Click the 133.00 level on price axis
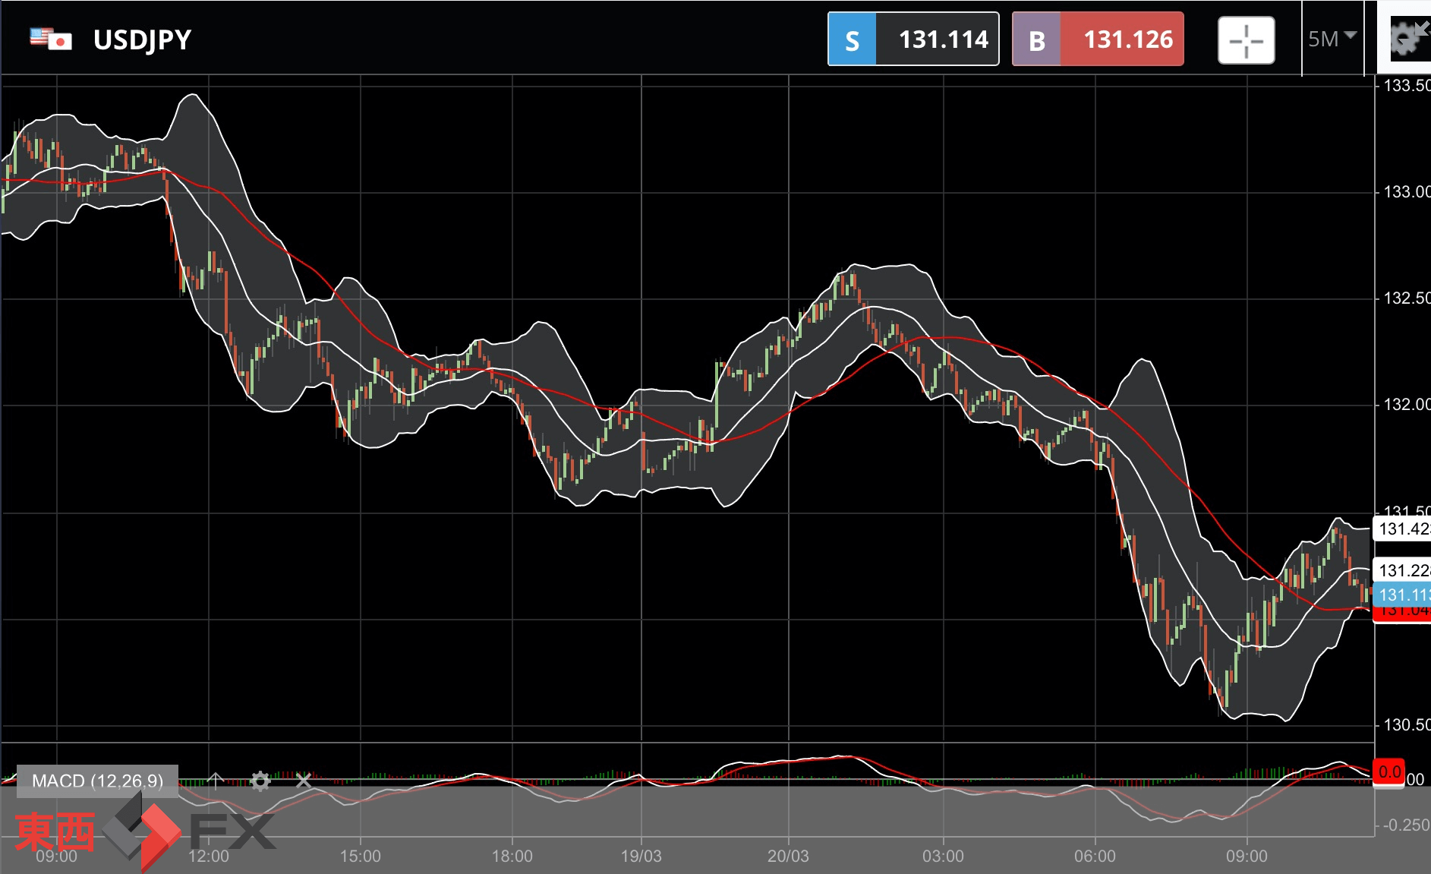Viewport: 1431px width, 874px height. [x=1405, y=192]
